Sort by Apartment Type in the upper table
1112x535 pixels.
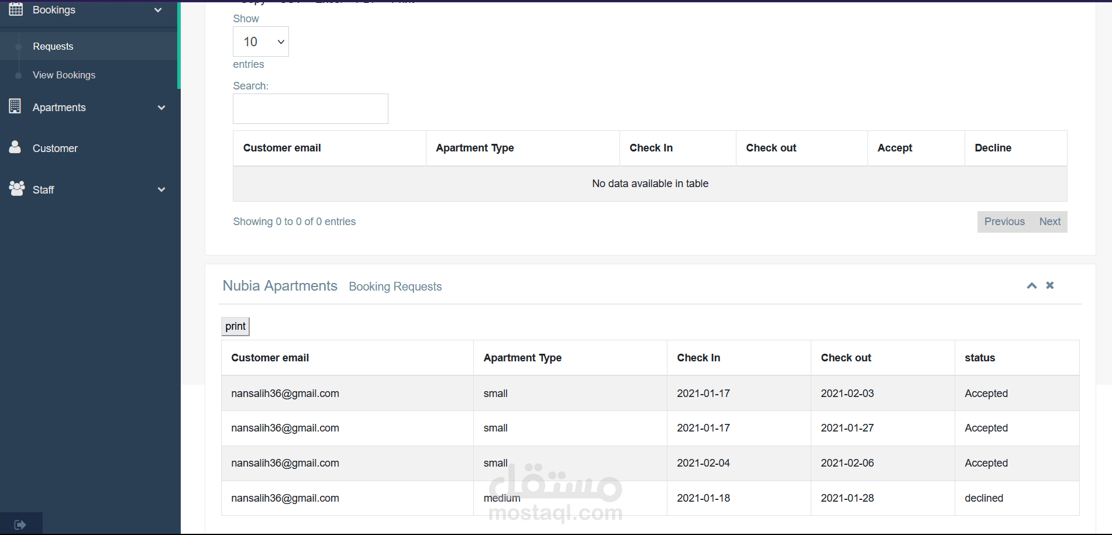point(522,148)
